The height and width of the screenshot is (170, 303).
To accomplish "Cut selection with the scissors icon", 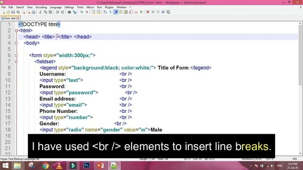I will coord(40,12).
